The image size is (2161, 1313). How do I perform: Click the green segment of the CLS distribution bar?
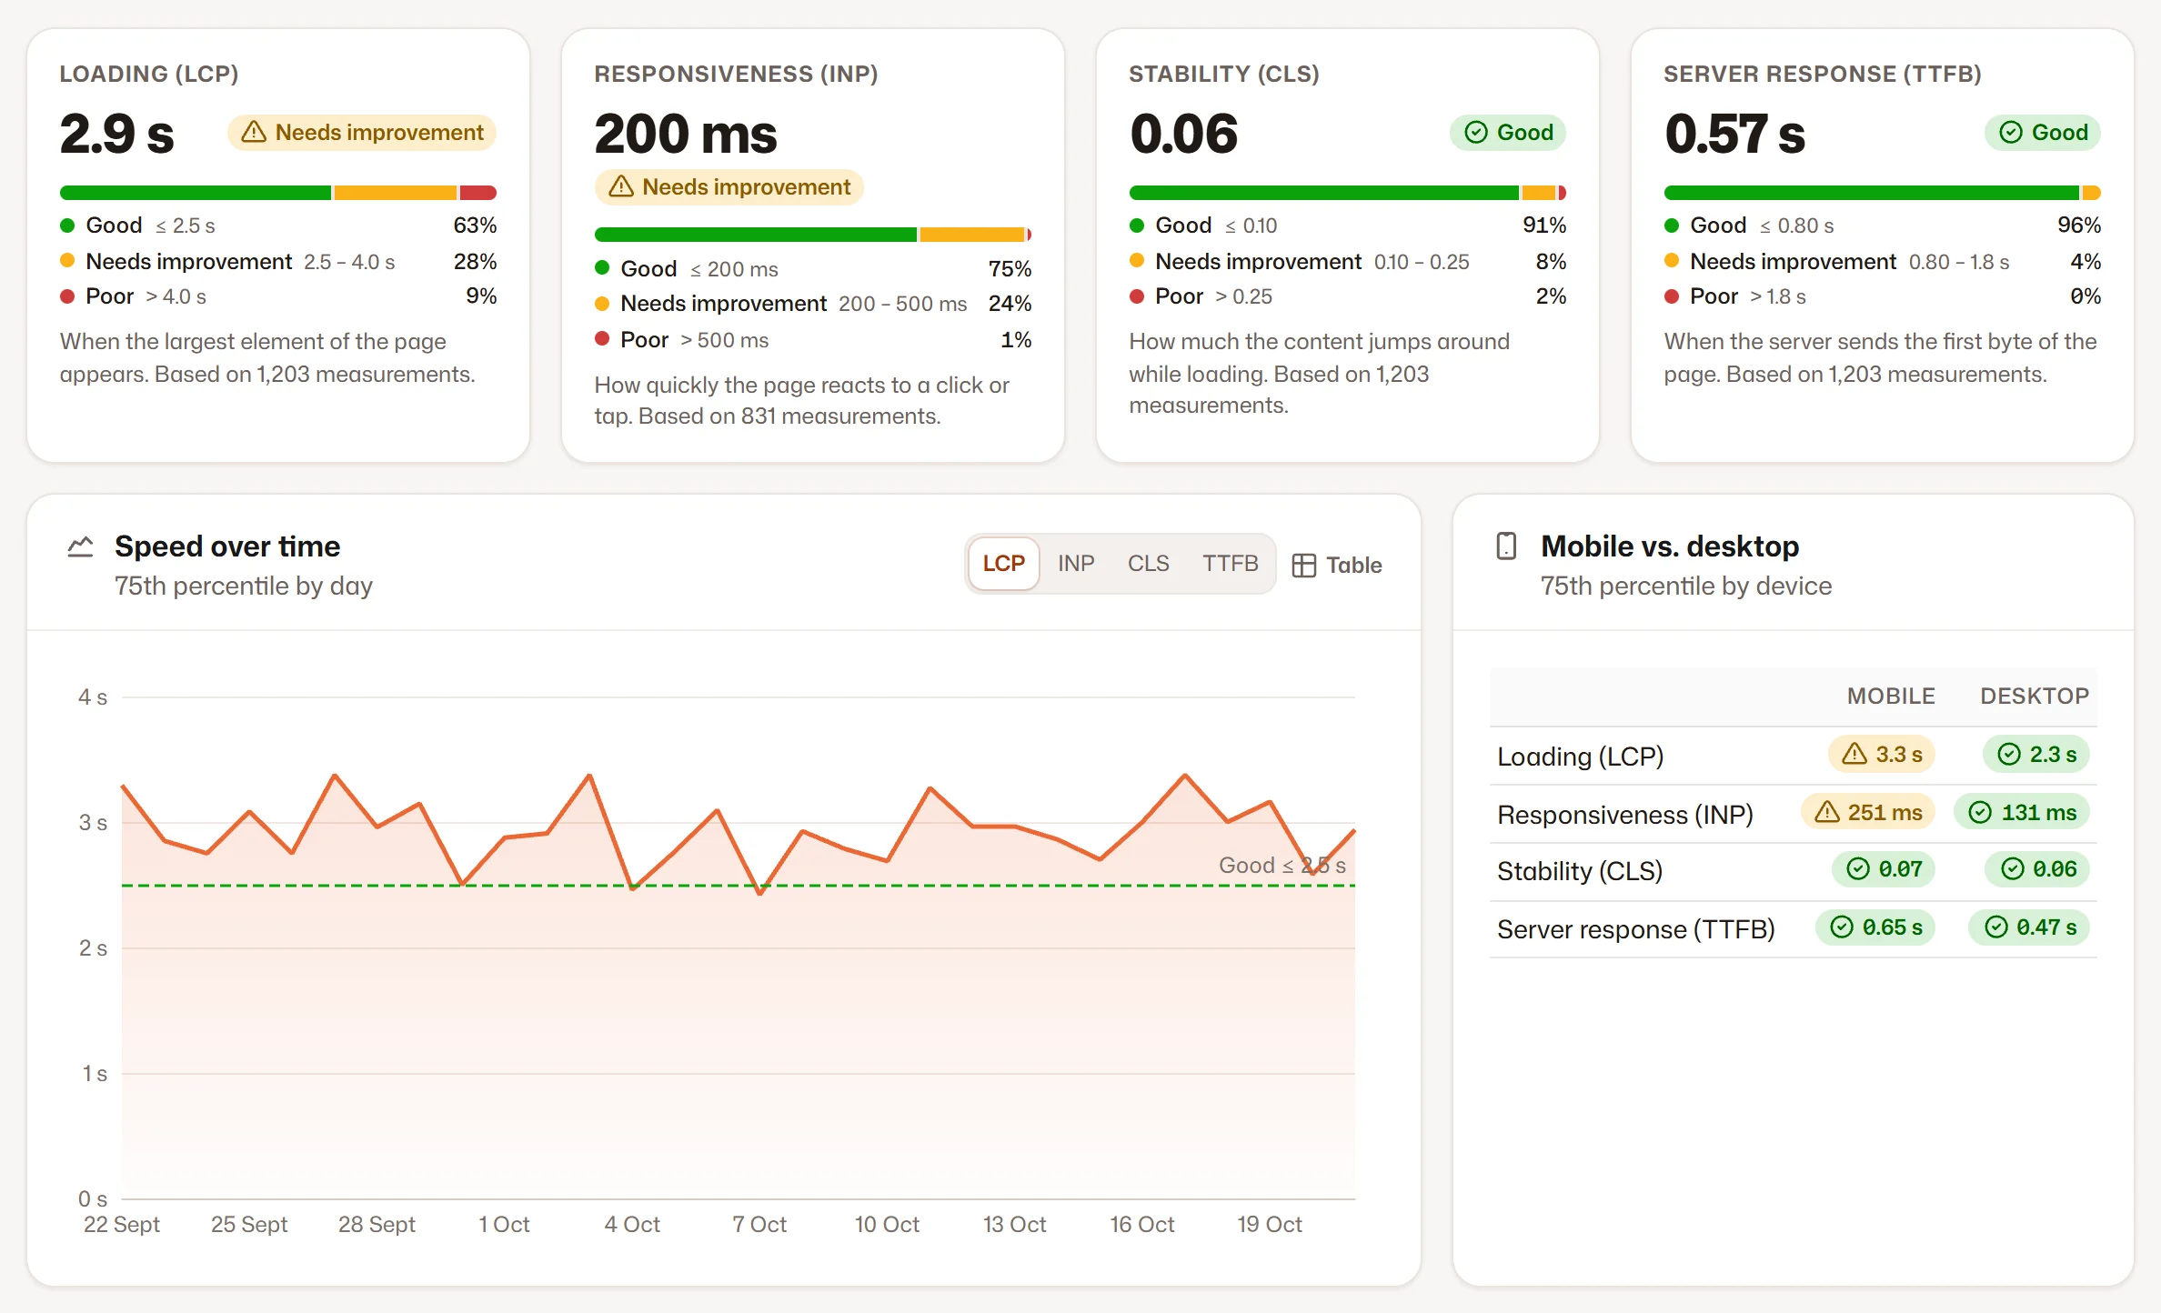point(1324,193)
